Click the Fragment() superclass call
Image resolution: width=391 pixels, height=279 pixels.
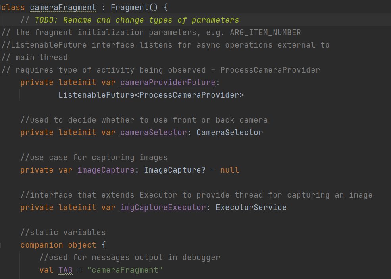pyautogui.click(x=134, y=8)
